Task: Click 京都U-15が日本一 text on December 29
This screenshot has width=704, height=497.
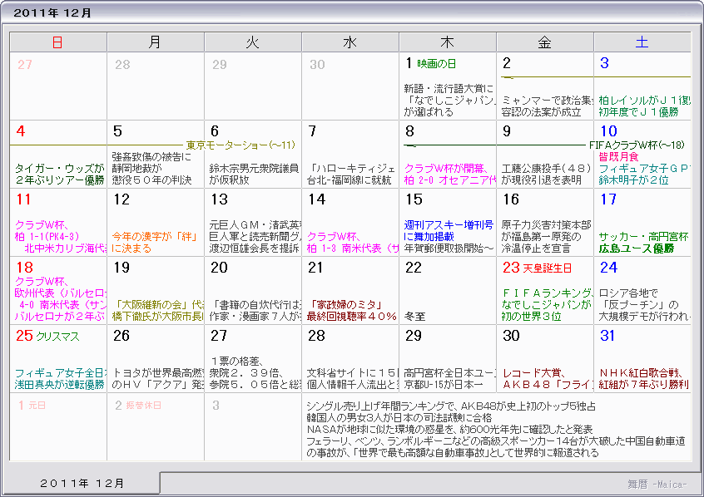Action: pos(444,385)
